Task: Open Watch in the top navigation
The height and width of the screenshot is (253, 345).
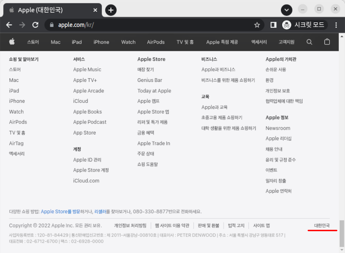Action: coord(128,42)
